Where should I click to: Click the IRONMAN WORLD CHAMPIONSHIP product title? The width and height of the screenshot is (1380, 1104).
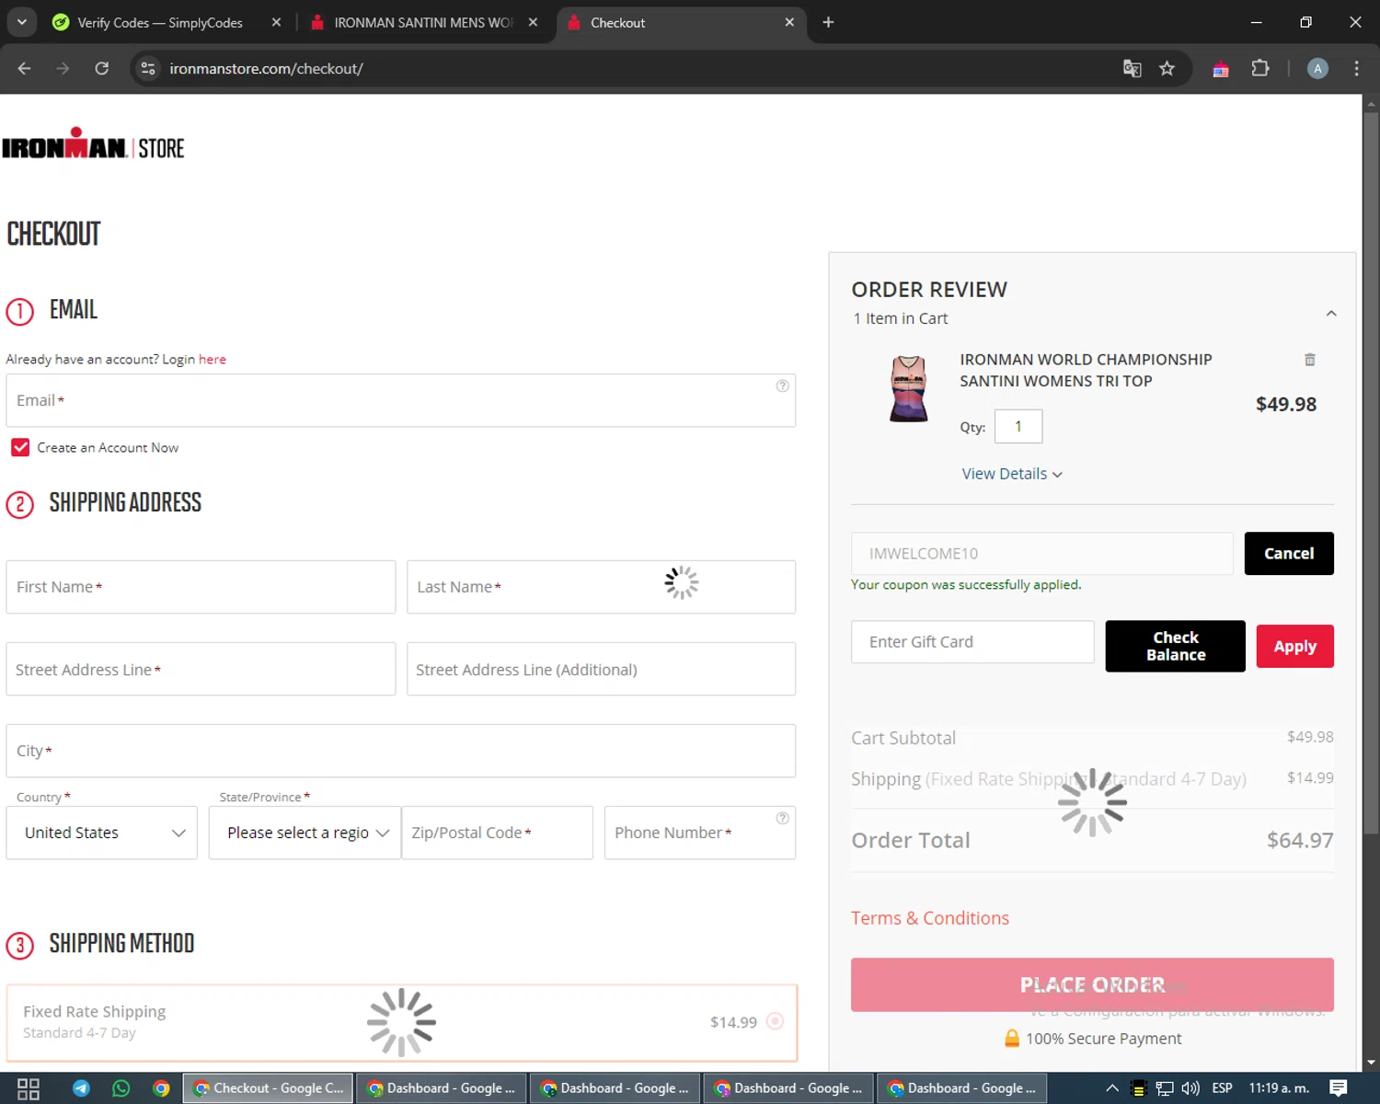click(1086, 370)
